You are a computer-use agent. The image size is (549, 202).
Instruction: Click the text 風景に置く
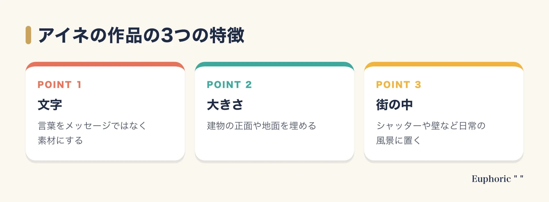coord(398,140)
